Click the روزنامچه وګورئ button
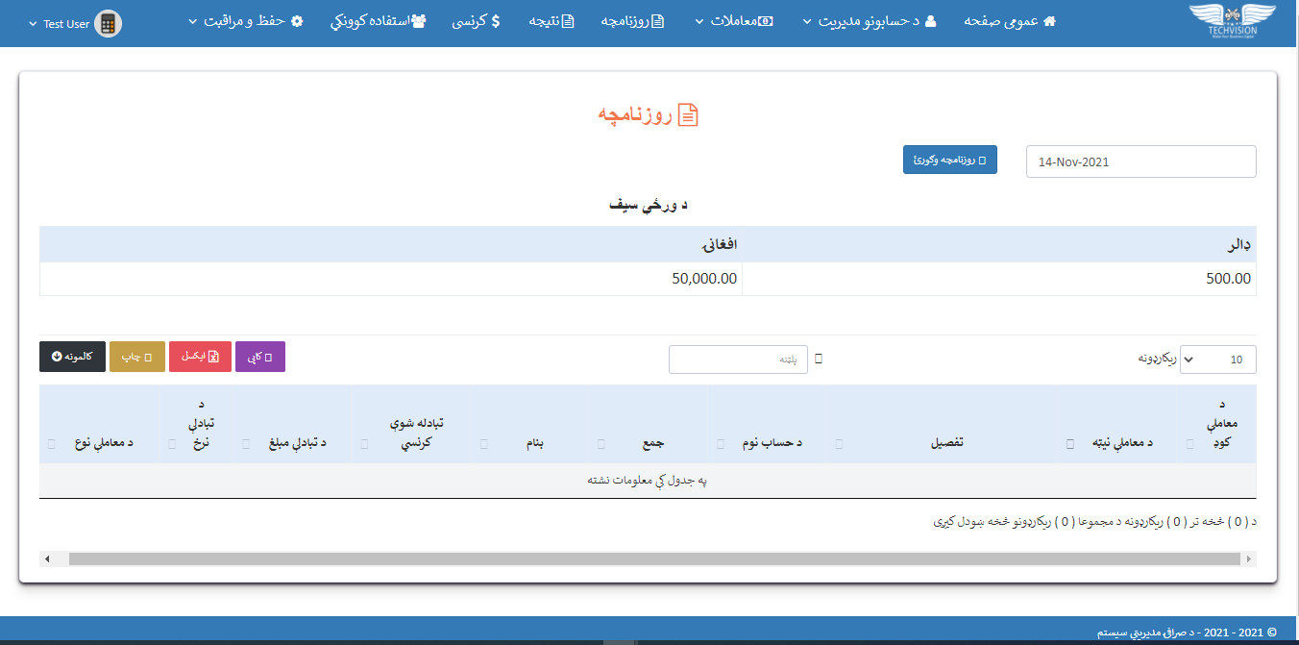1299x645 pixels. pyautogui.click(x=950, y=161)
